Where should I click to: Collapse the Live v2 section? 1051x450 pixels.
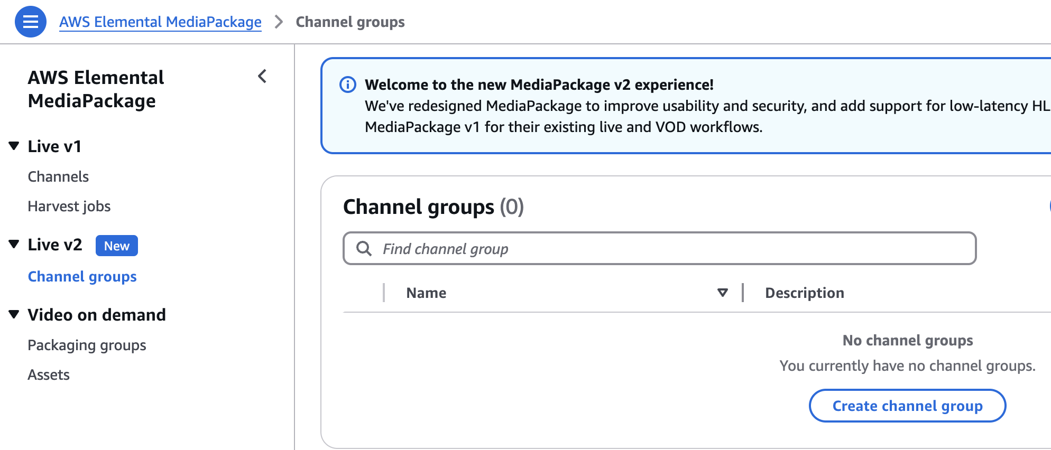pos(14,244)
